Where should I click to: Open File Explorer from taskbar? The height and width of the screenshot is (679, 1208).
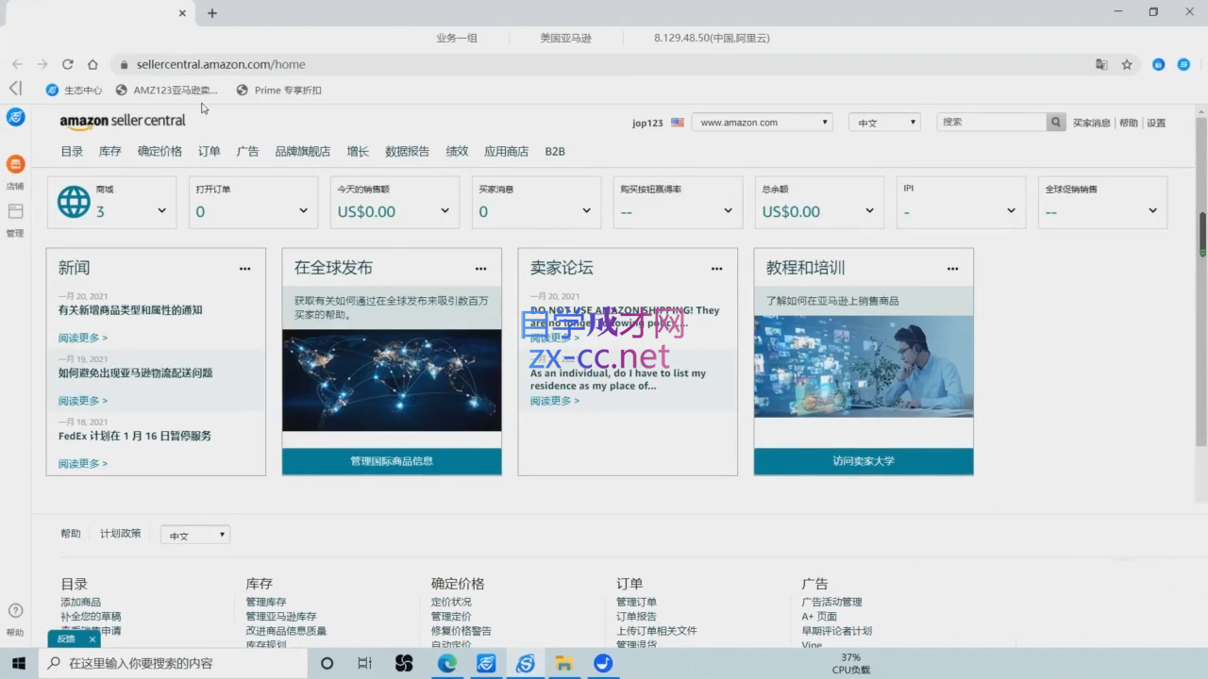pyautogui.click(x=564, y=663)
